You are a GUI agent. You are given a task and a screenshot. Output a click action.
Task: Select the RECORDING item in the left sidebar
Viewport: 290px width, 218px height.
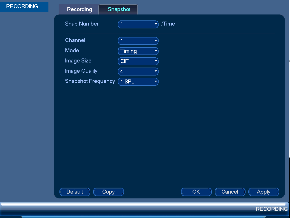point(24,7)
